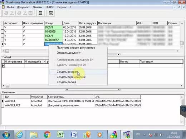Click the dark EGAIS server toolbar icon
The image size is (186, 139).
pos(51,13)
